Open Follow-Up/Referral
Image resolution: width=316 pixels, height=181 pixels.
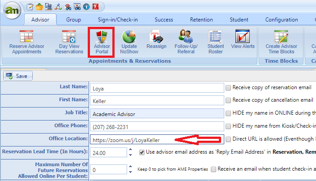click(186, 42)
